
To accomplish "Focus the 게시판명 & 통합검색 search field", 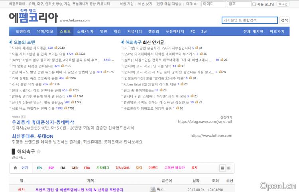I will click(250, 20).
